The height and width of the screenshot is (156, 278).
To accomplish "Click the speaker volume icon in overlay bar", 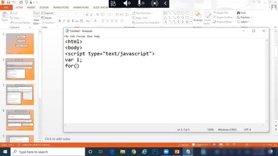I will tap(127, 3).
